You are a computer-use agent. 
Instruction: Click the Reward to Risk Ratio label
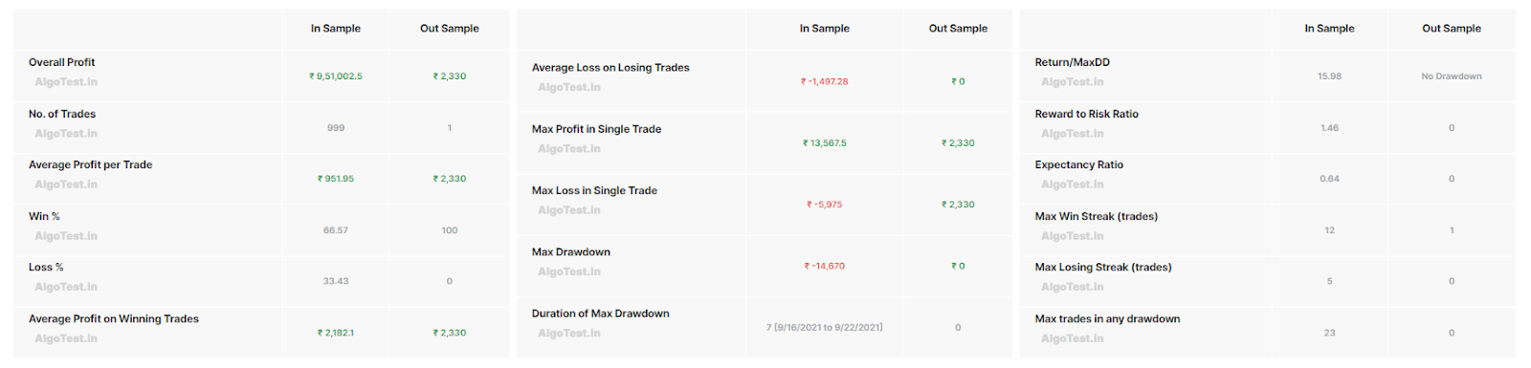[x=1087, y=114]
